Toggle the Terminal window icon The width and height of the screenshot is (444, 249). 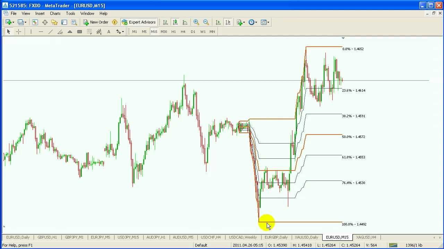click(64, 22)
